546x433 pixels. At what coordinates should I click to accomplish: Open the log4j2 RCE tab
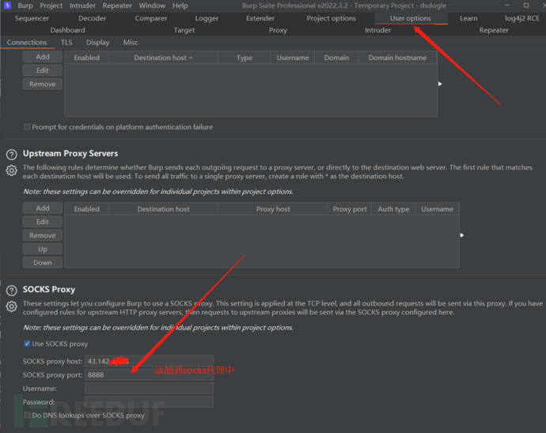tap(522, 18)
